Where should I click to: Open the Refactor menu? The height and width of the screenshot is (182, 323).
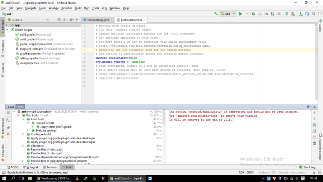(x=66, y=8)
